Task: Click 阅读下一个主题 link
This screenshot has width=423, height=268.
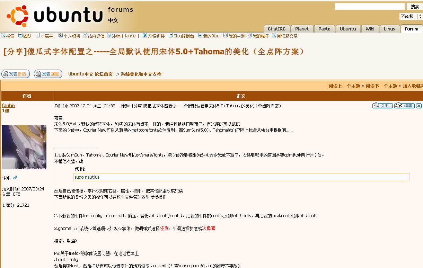Action: (381, 86)
